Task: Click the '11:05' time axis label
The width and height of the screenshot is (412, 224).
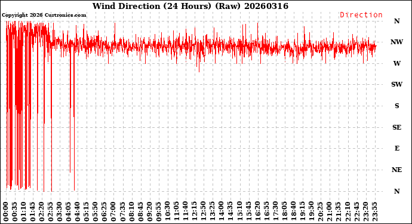Action: (177, 211)
